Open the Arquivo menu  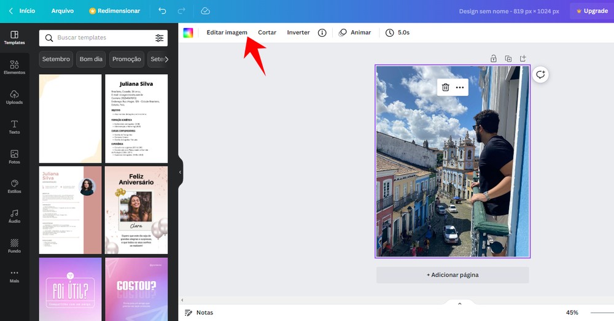point(63,11)
